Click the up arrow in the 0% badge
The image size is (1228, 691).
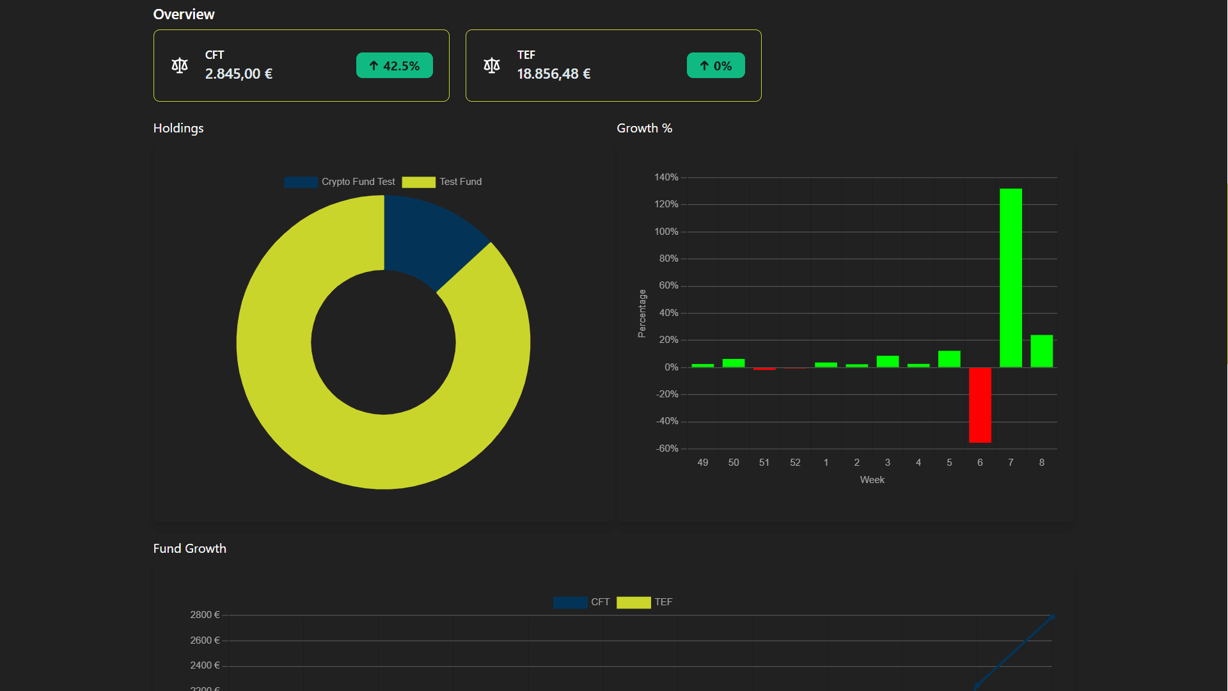coord(704,66)
